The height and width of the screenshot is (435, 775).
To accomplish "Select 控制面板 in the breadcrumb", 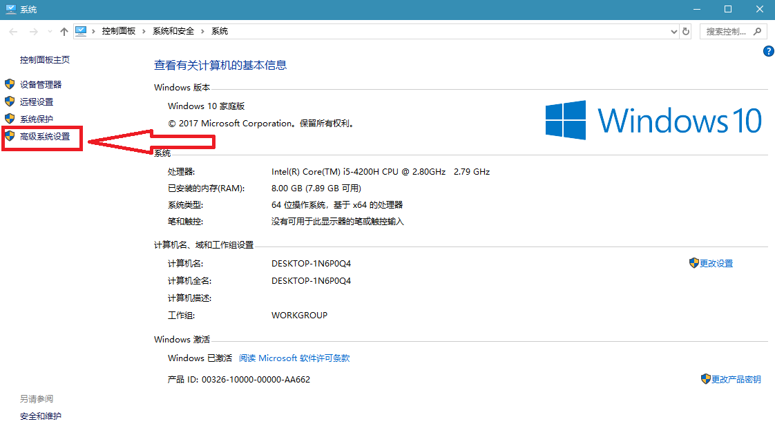I will 119,31.
